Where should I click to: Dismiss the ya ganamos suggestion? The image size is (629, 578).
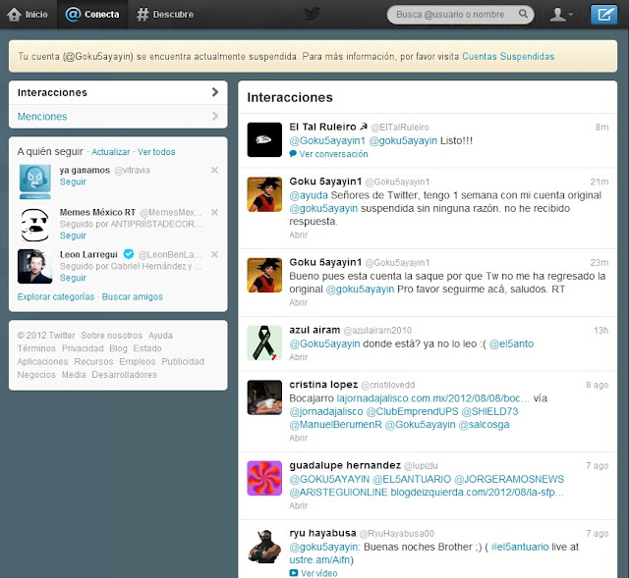[x=214, y=170]
